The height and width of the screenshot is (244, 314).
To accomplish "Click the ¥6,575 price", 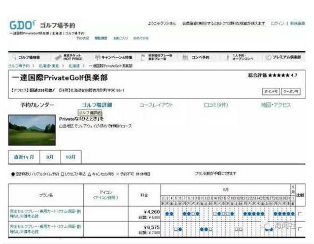I will [152, 227].
